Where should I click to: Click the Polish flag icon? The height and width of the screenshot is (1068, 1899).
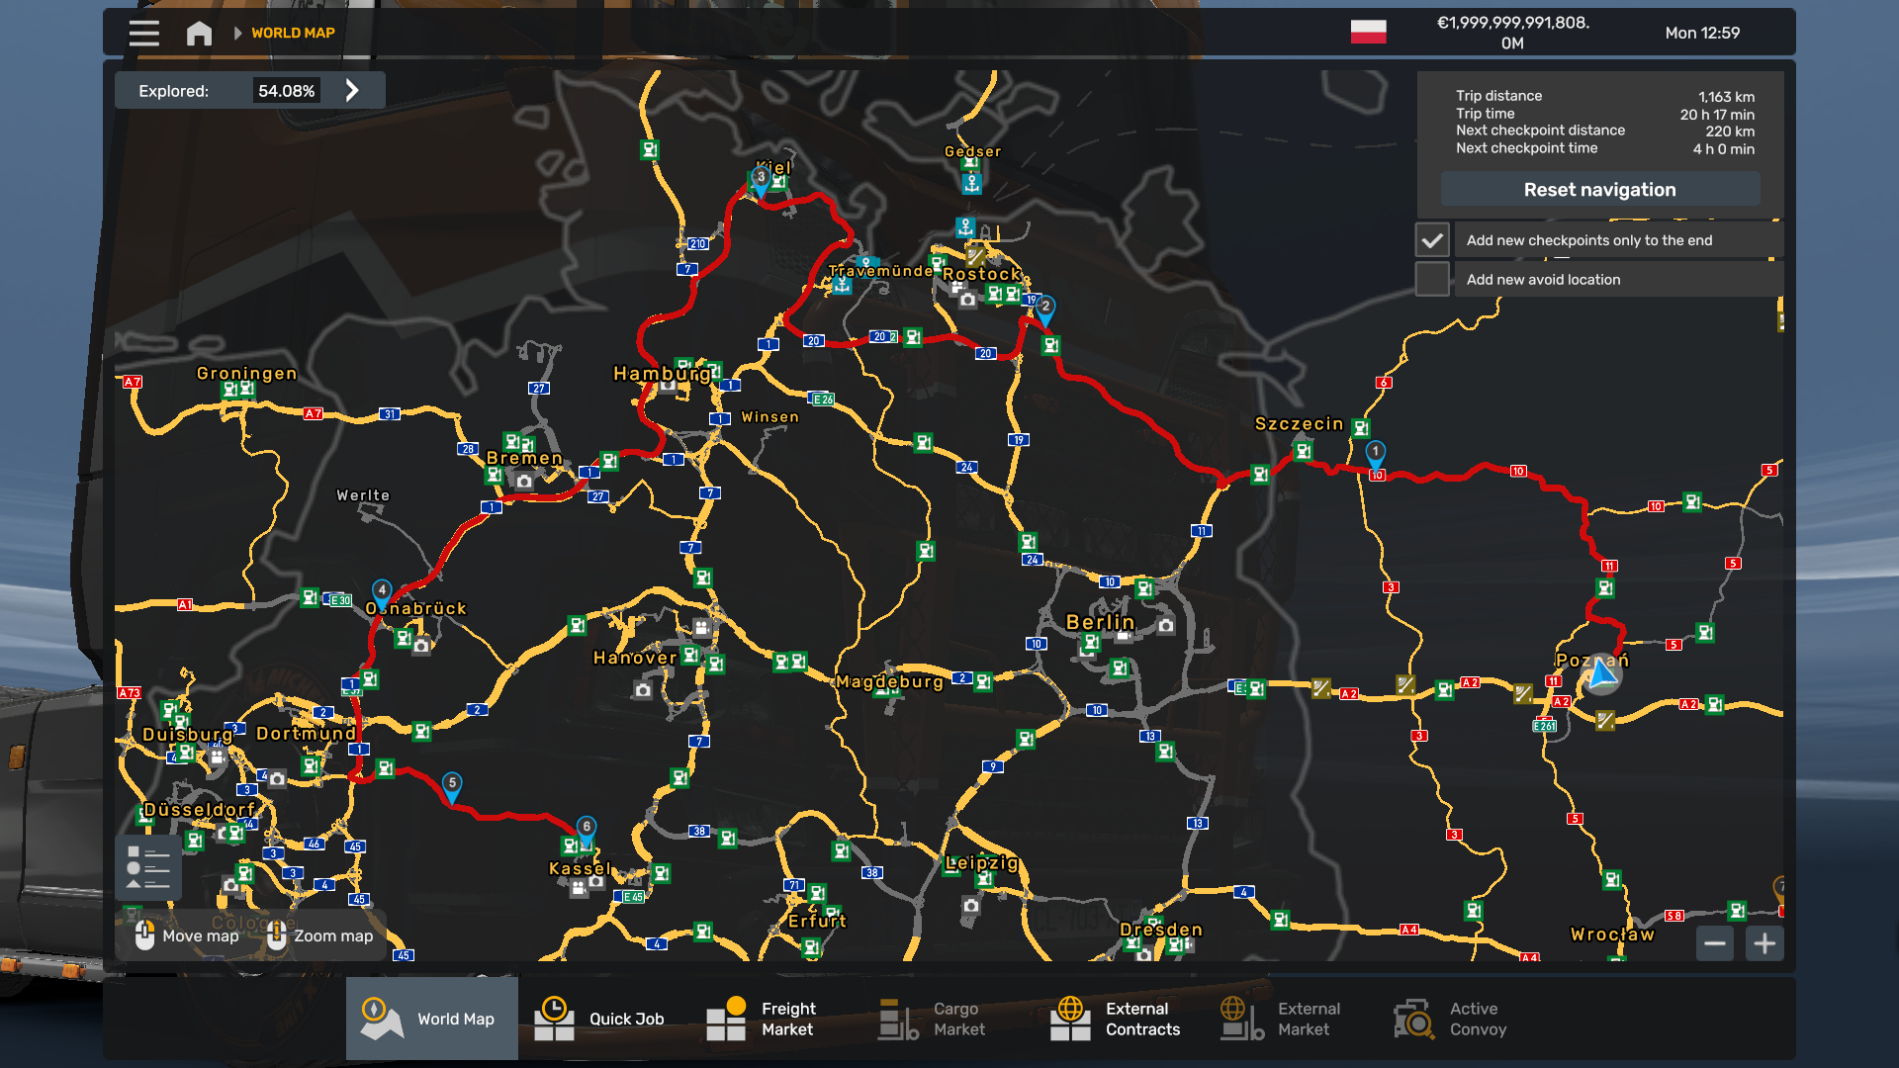[1368, 32]
